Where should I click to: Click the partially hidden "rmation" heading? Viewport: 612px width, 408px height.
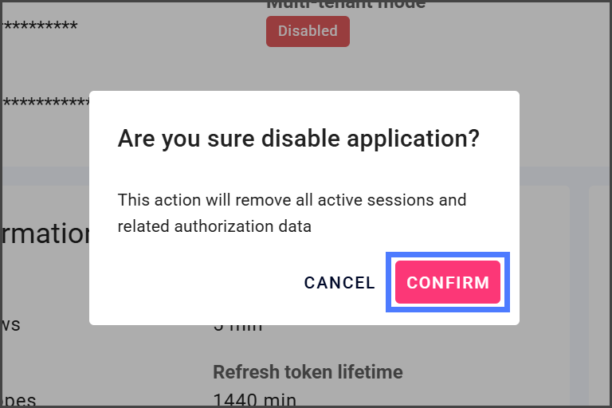point(46,234)
